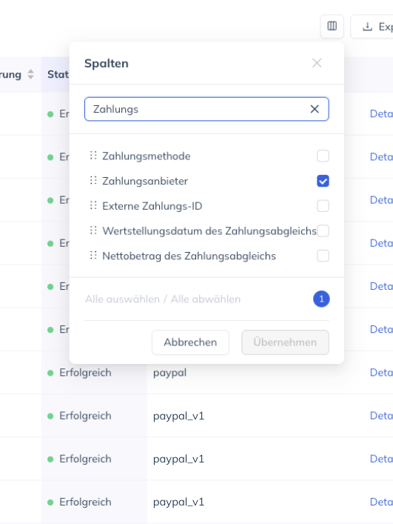Click the Abbrechen button
The height and width of the screenshot is (524, 393).
pos(190,342)
